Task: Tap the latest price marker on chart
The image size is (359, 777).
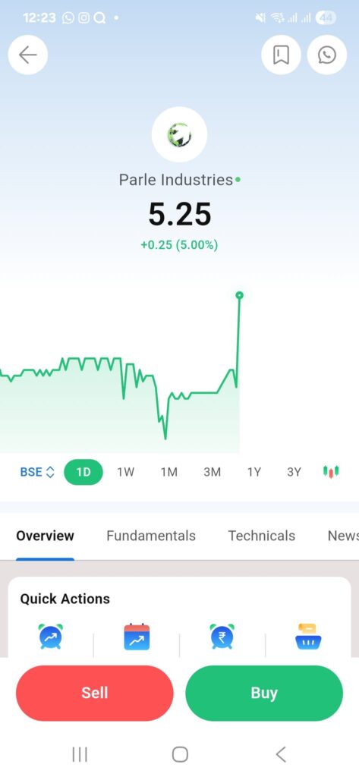Action: 240,295
